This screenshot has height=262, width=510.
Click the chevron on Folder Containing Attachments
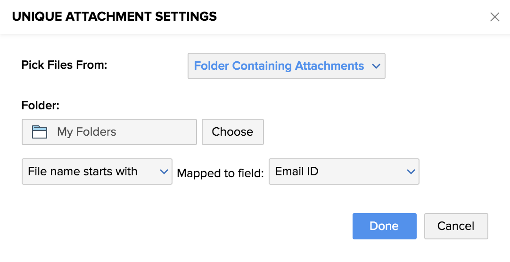pyautogui.click(x=376, y=66)
